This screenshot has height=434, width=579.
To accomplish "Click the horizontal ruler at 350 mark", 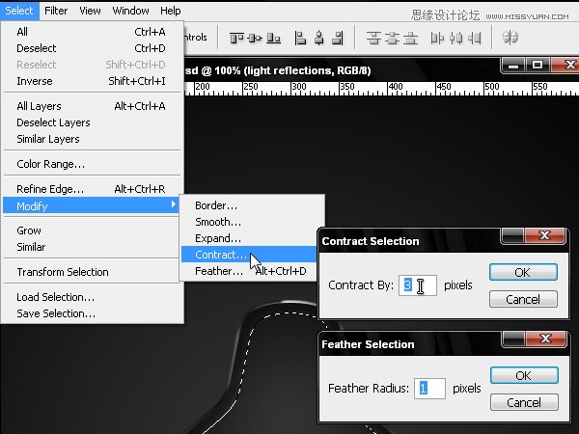I will click(x=347, y=88).
